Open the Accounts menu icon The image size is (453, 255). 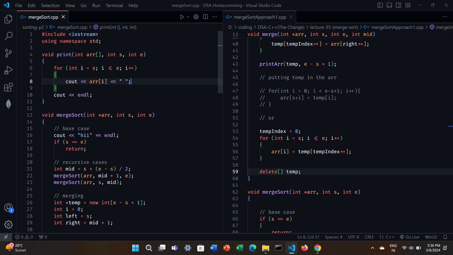[x=8, y=208]
